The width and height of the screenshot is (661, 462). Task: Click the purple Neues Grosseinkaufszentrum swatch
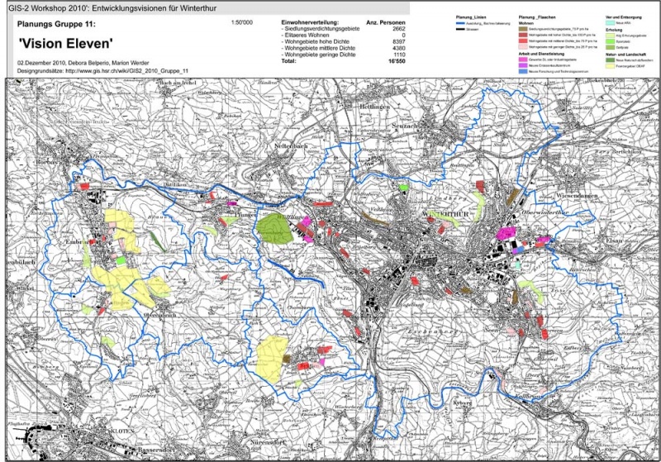click(x=523, y=65)
